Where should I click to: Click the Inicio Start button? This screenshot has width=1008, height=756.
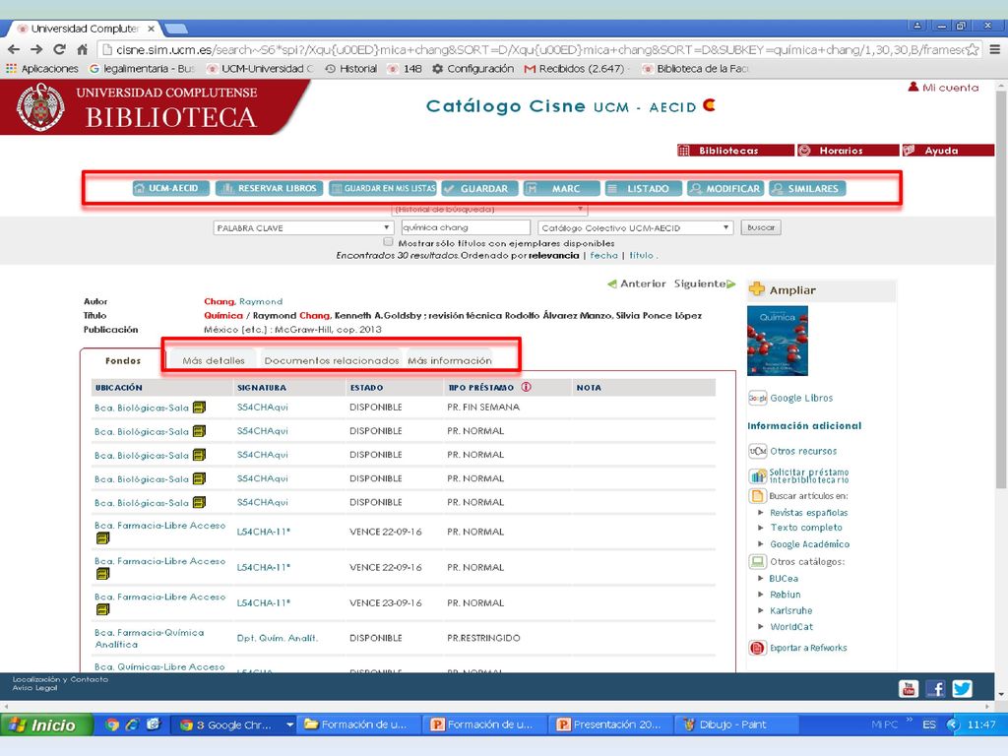click(46, 725)
